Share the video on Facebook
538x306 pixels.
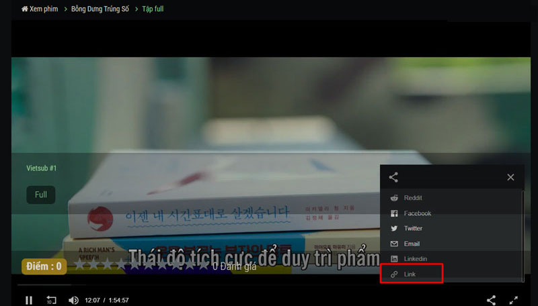click(417, 213)
